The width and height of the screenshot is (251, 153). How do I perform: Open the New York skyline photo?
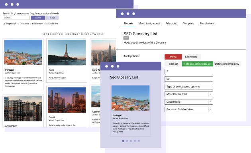pos(104,52)
